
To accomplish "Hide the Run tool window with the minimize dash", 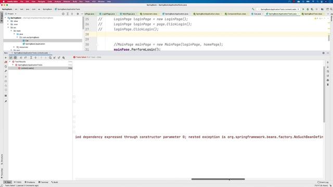I will (x=328, y=53).
